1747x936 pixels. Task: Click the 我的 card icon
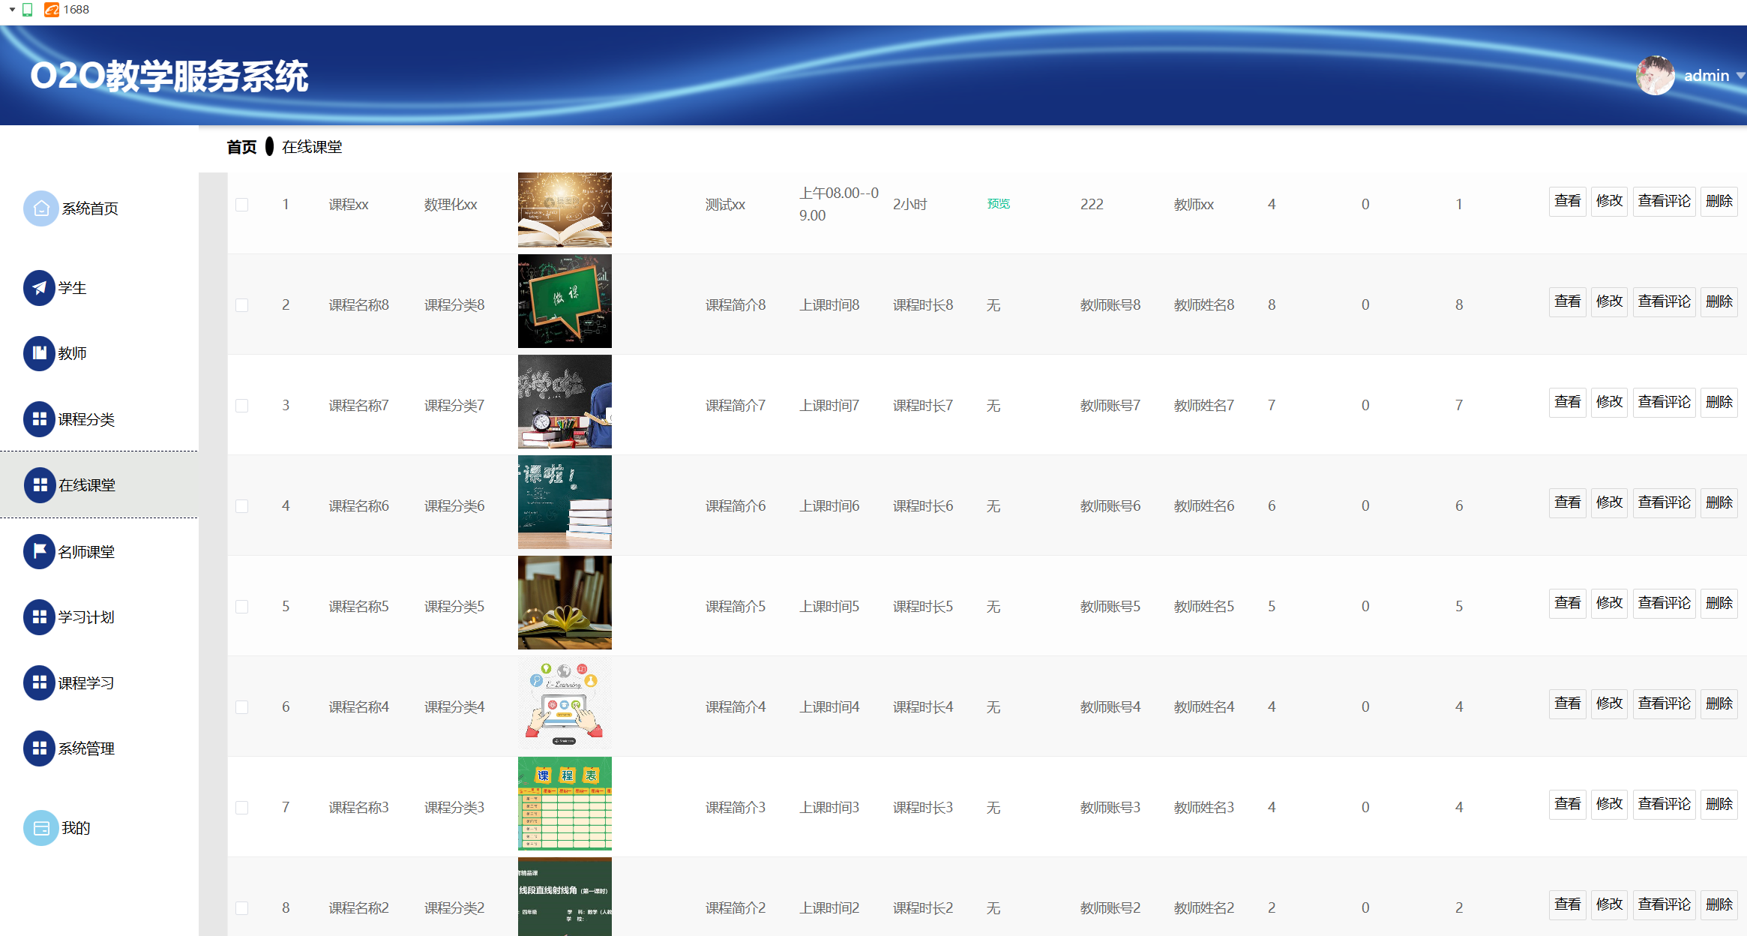click(x=41, y=828)
